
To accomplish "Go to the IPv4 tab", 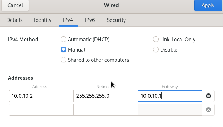I will point(68,20).
